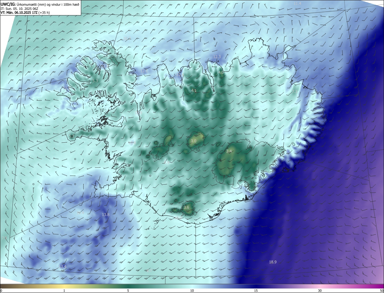Click the 13.8 value off the southwest coast
This screenshot has width=384, height=293.
pyautogui.click(x=106, y=215)
